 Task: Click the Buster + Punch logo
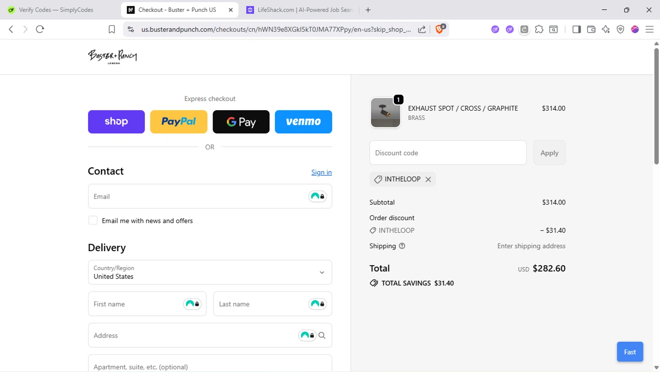[x=113, y=57]
